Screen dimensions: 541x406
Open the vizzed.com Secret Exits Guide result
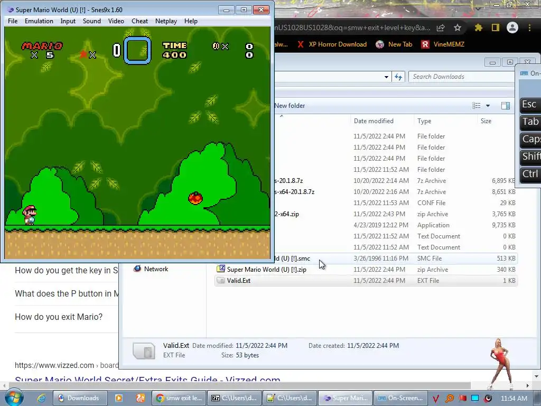[147, 380]
